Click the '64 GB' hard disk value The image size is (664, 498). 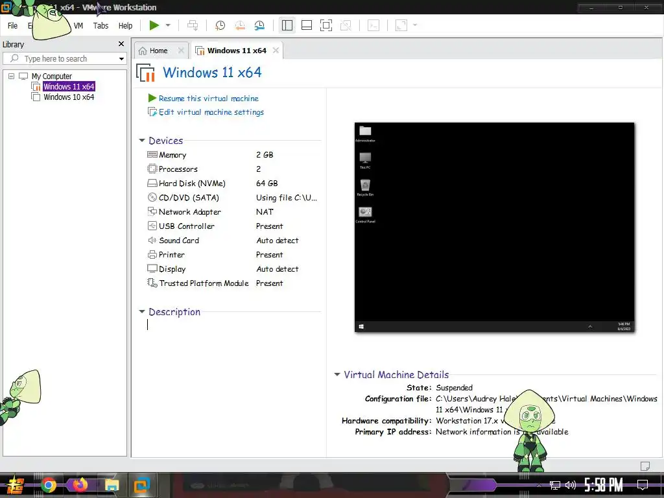(x=267, y=184)
